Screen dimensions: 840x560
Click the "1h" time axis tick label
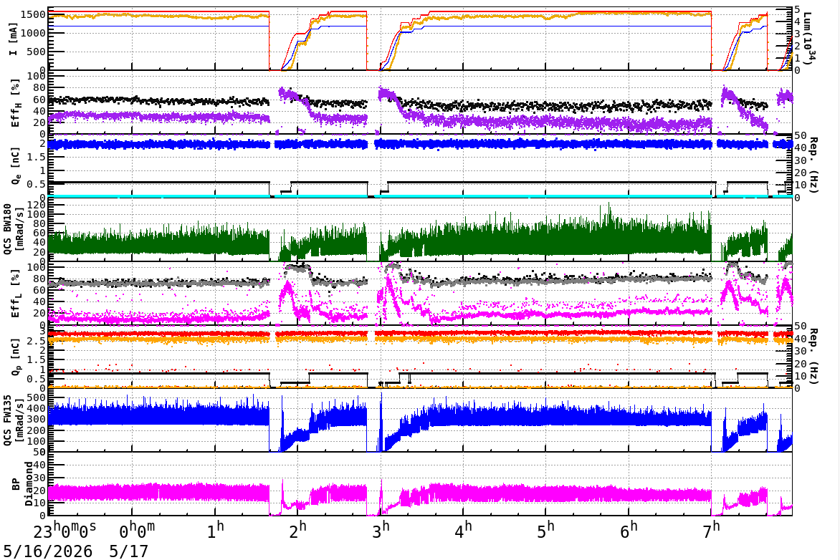tap(215, 531)
